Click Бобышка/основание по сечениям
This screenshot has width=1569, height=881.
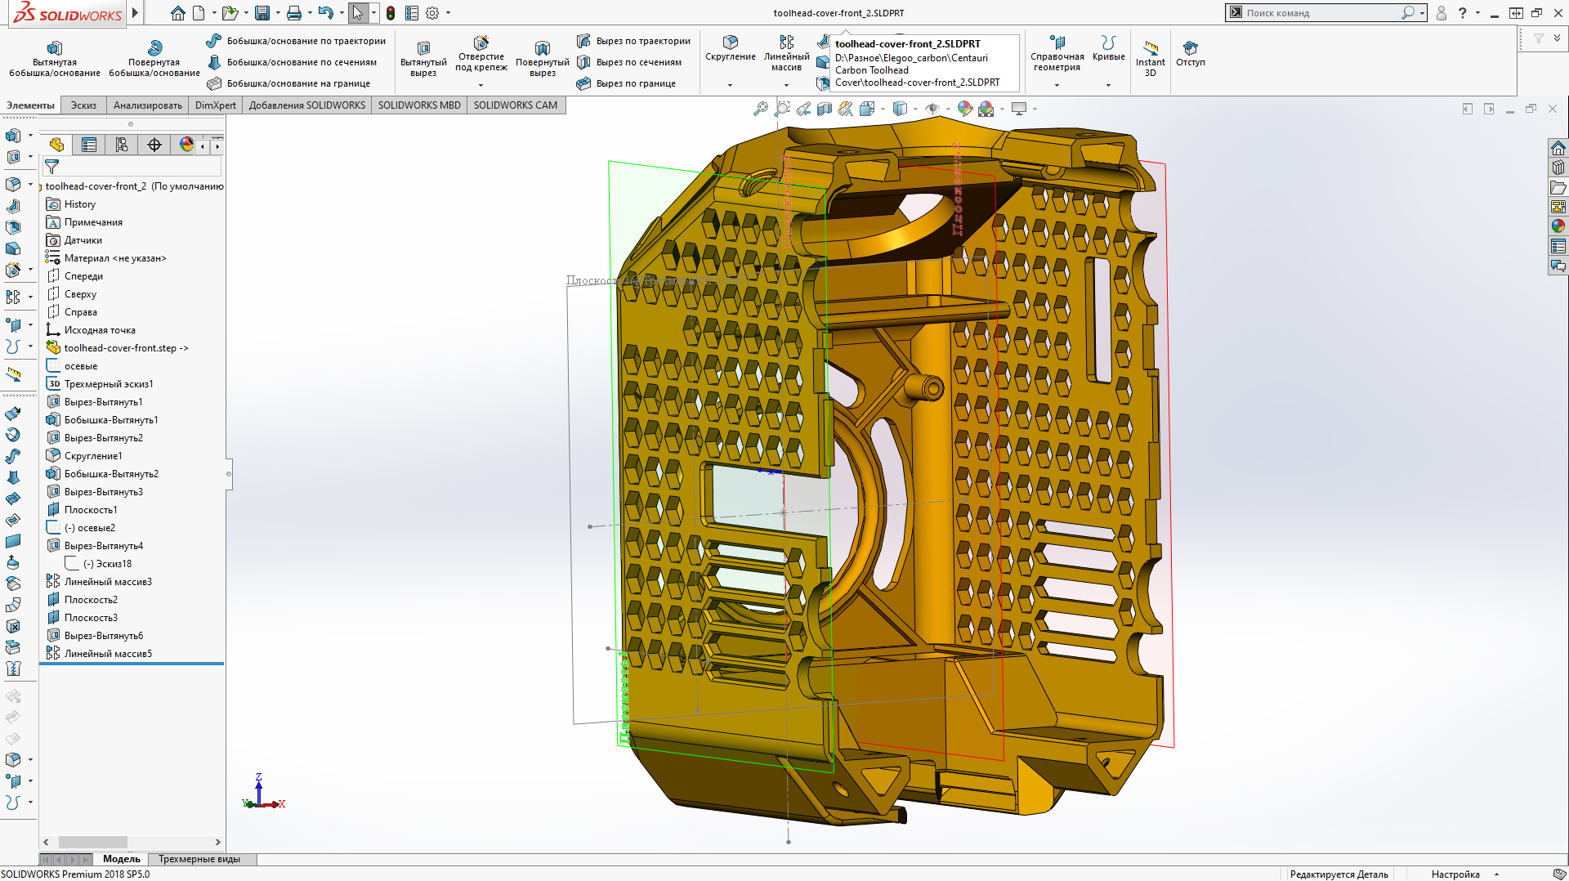click(292, 62)
